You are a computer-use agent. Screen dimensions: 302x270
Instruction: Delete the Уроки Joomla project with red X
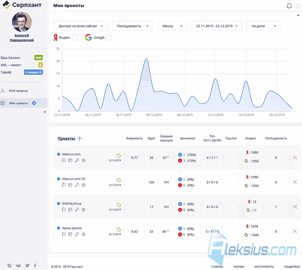pyautogui.click(x=295, y=231)
